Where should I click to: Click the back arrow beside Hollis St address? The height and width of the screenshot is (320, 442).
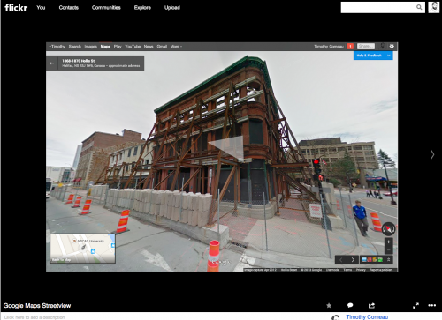52,63
